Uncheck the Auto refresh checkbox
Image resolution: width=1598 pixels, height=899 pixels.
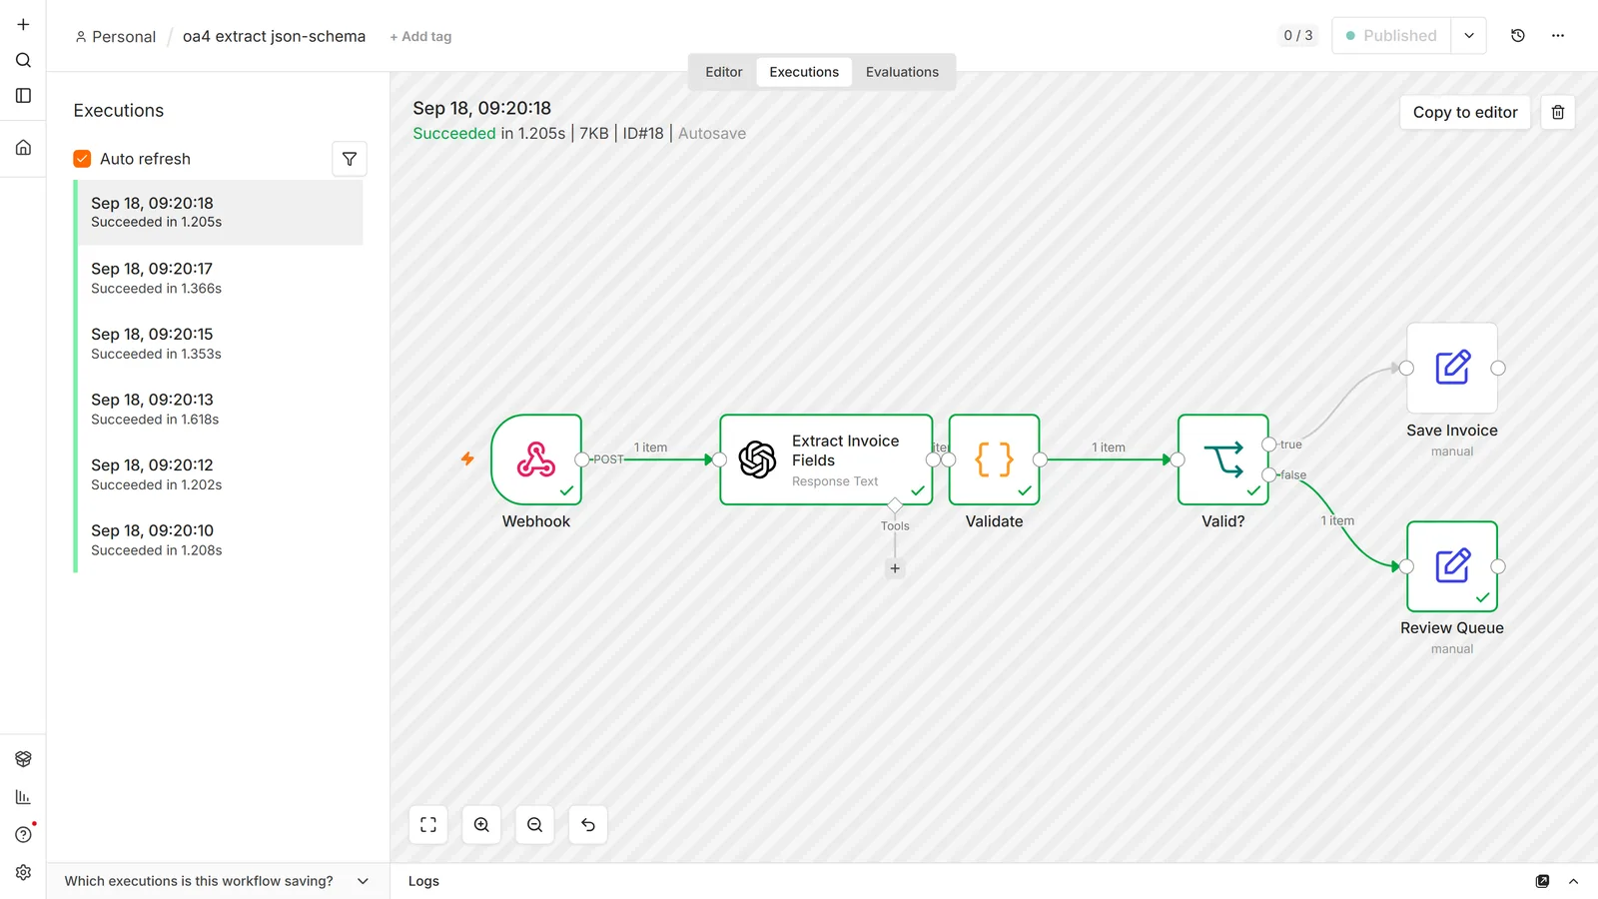click(82, 159)
